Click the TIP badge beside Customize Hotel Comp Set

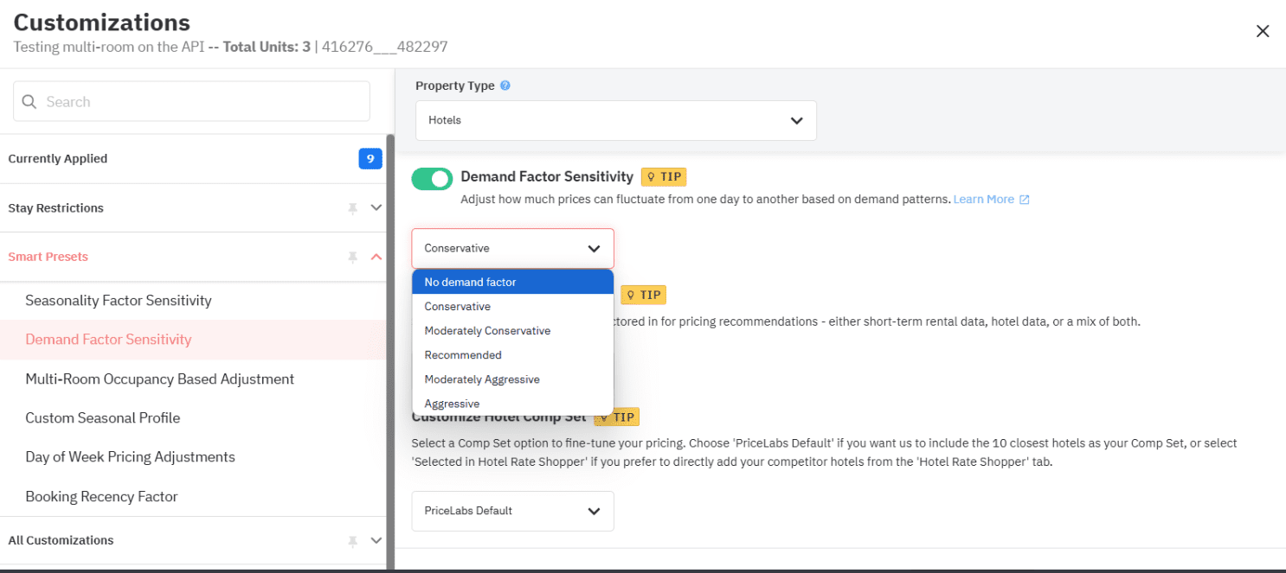[x=616, y=417]
